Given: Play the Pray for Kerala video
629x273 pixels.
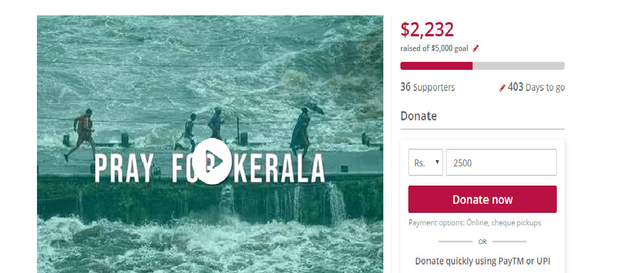Looking at the screenshot, I should pyautogui.click(x=214, y=161).
